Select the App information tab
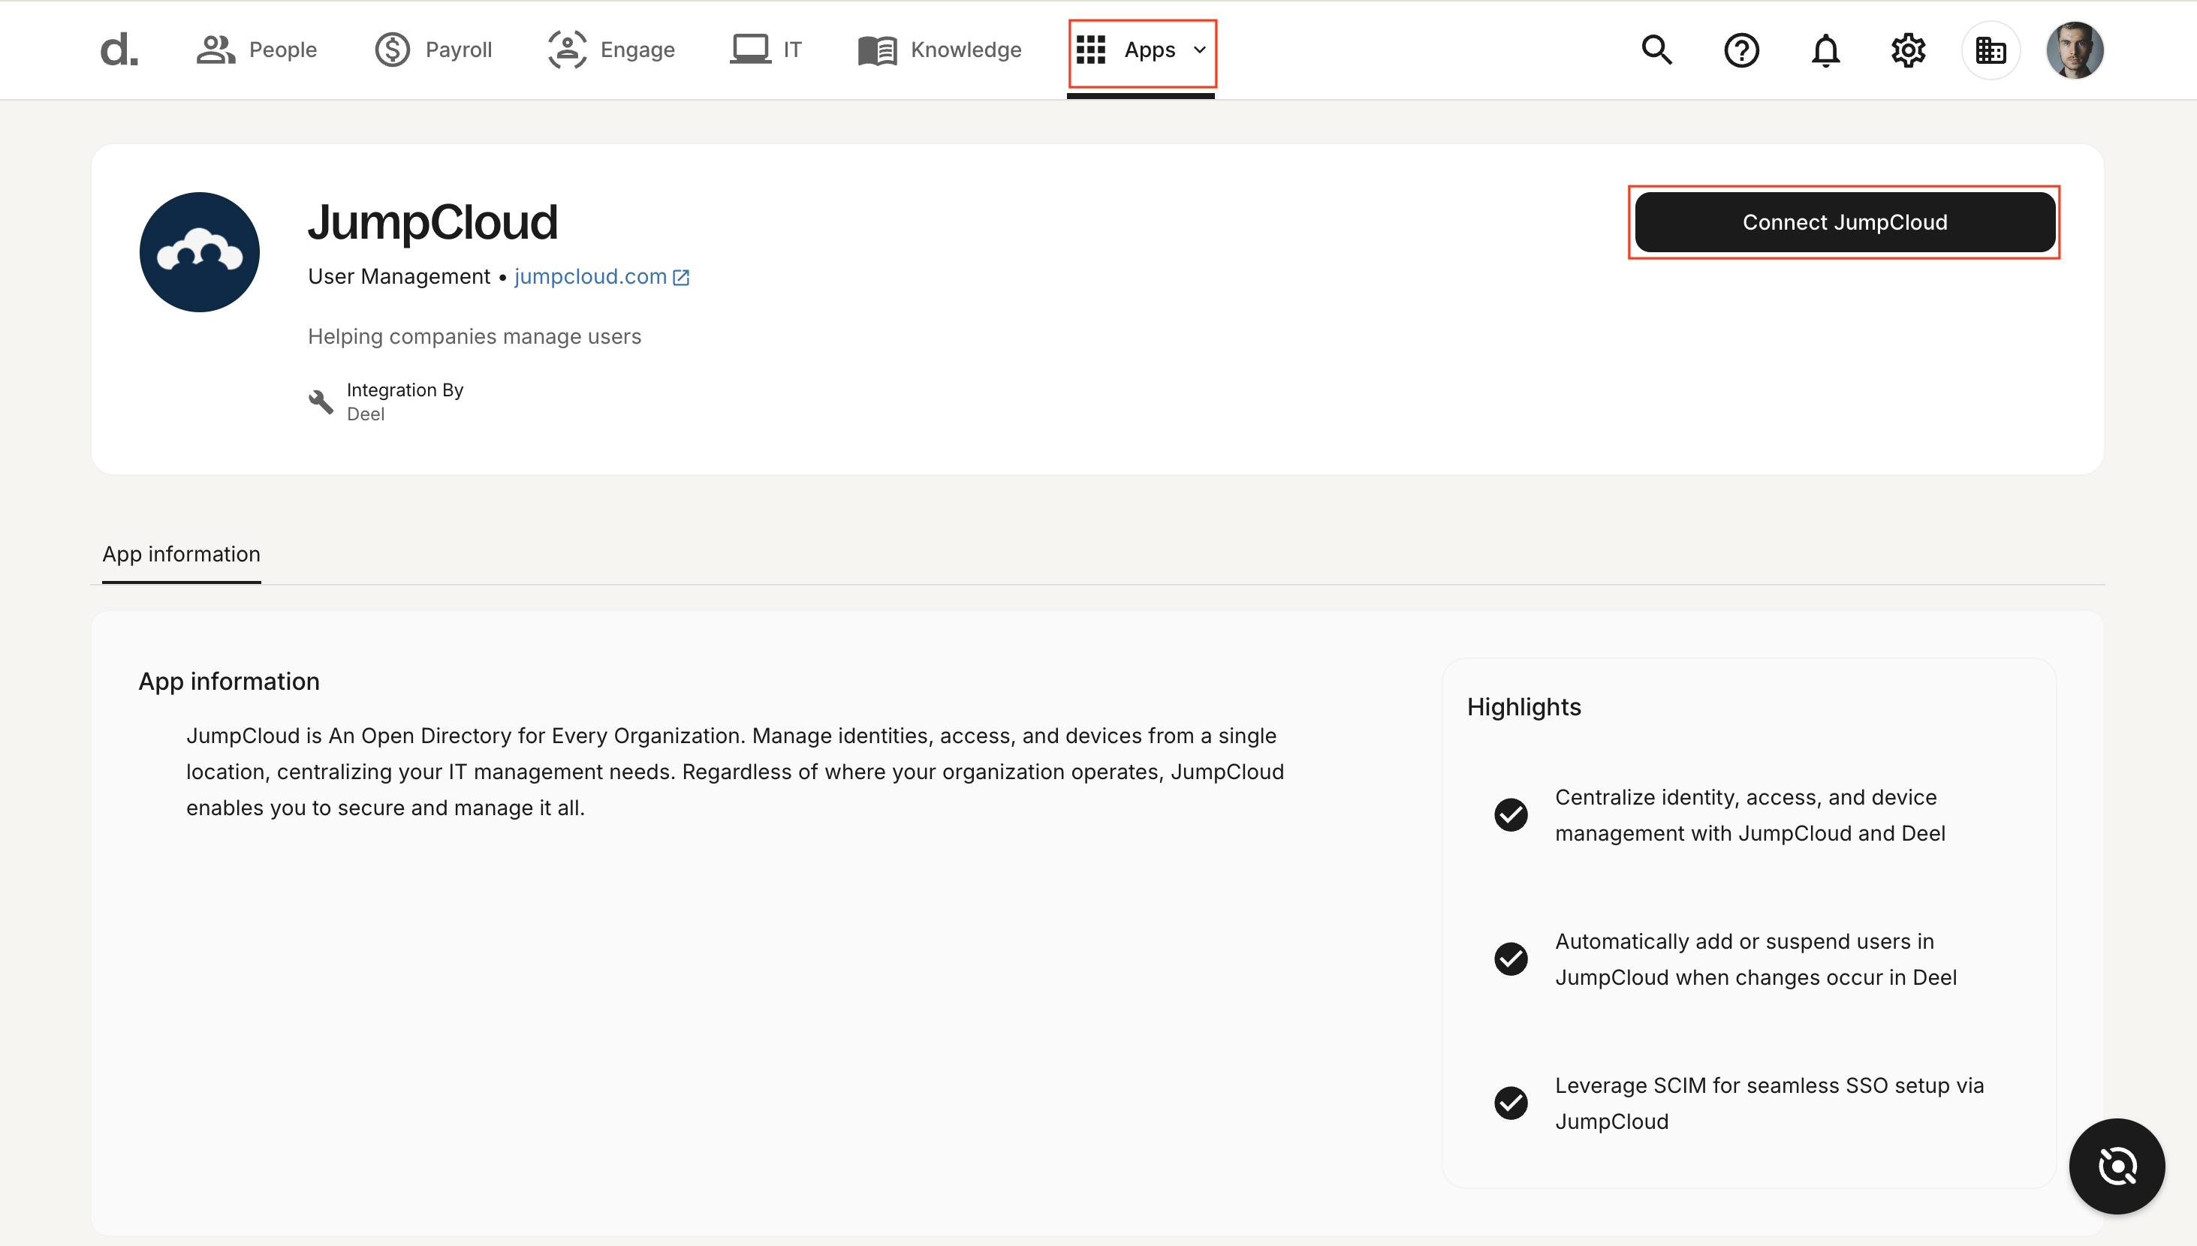2197x1246 pixels. pyautogui.click(x=181, y=554)
